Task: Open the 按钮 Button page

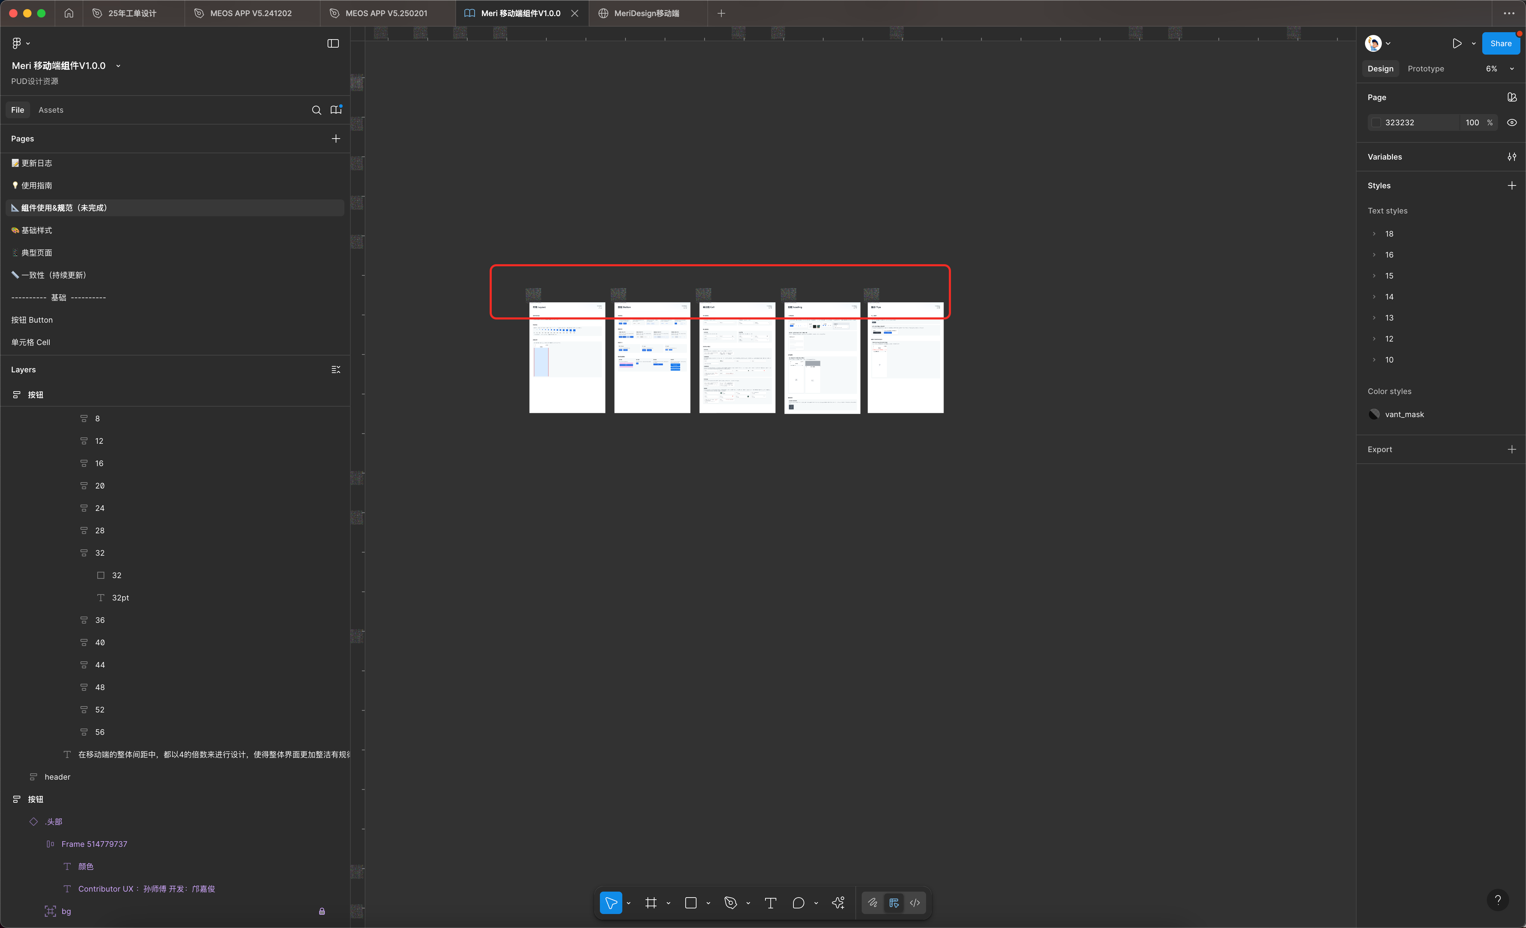Action: 175,320
